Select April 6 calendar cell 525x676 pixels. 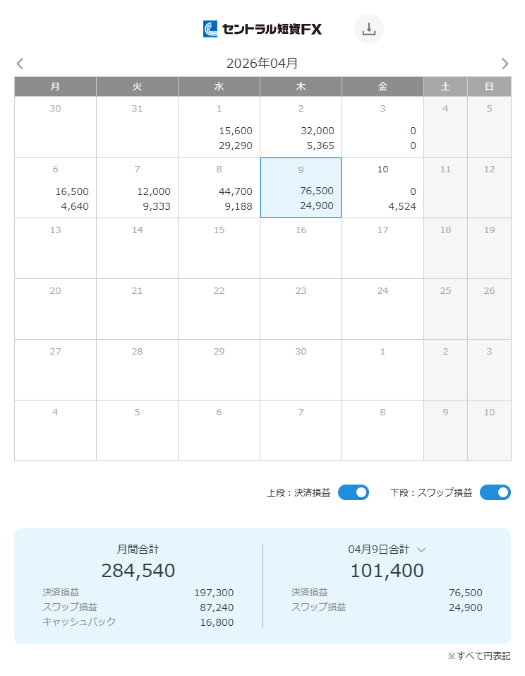(55, 187)
